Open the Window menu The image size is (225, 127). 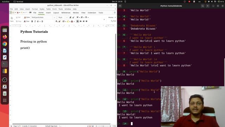68,9
